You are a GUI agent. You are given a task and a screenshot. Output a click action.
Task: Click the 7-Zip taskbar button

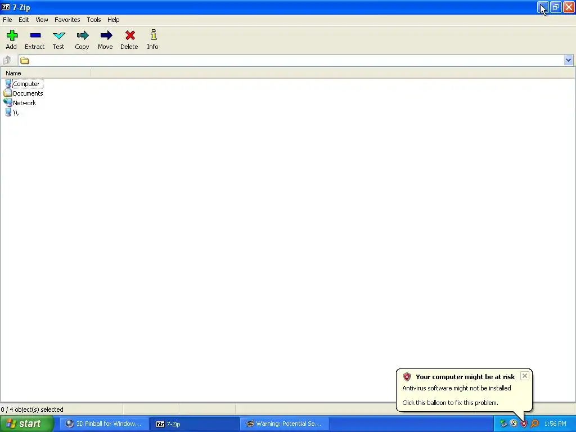coord(194,424)
